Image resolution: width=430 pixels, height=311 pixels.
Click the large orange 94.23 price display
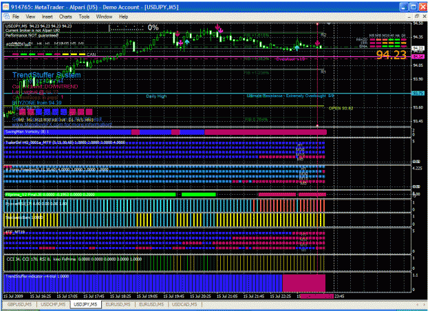pos(391,55)
